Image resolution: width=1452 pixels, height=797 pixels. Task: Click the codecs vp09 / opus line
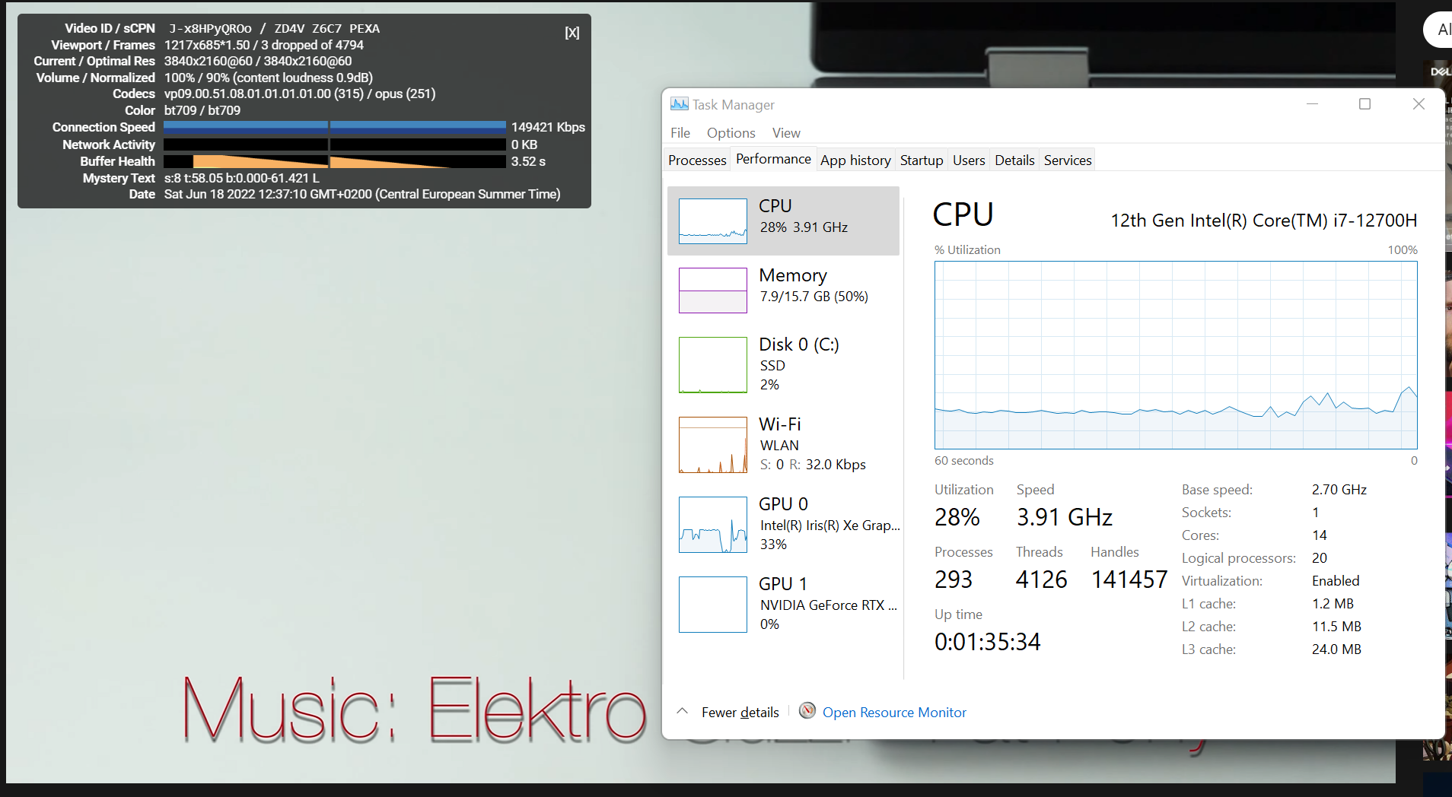[300, 94]
